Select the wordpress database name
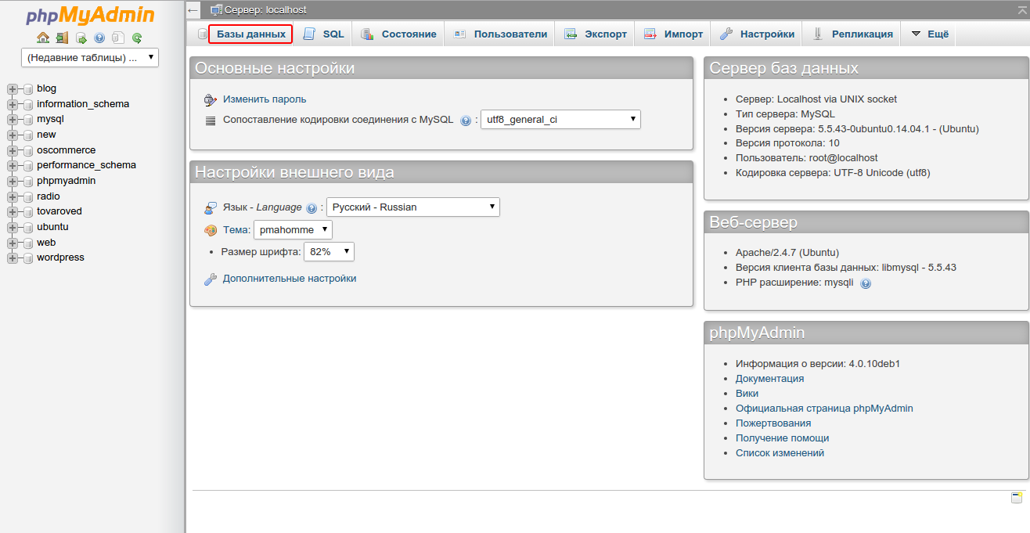Screen dimensions: 1030x533 click(60, 257)
